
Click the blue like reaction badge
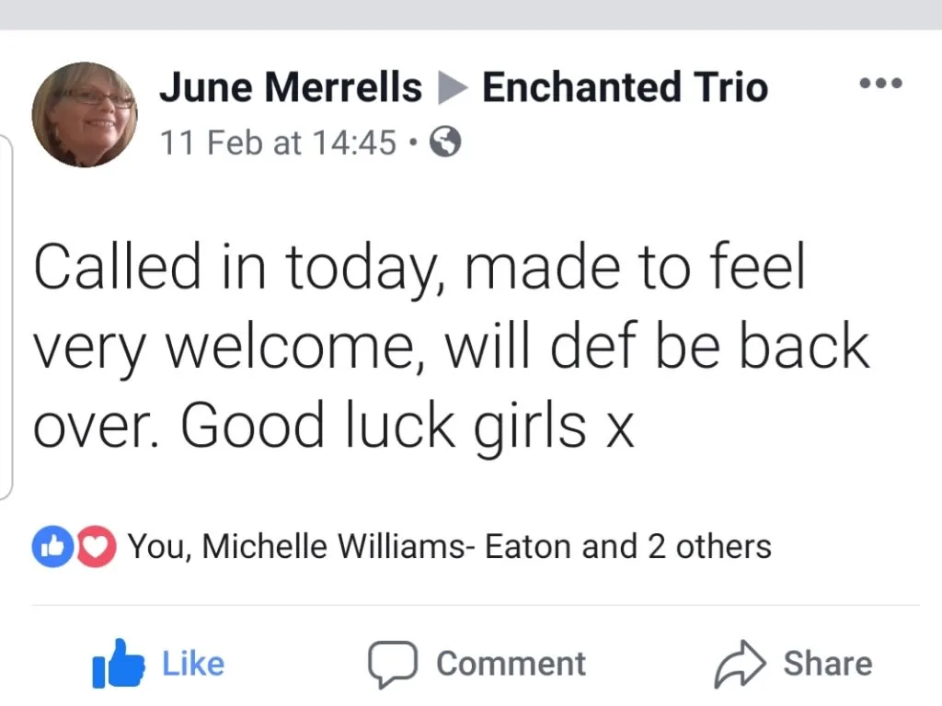53,546
